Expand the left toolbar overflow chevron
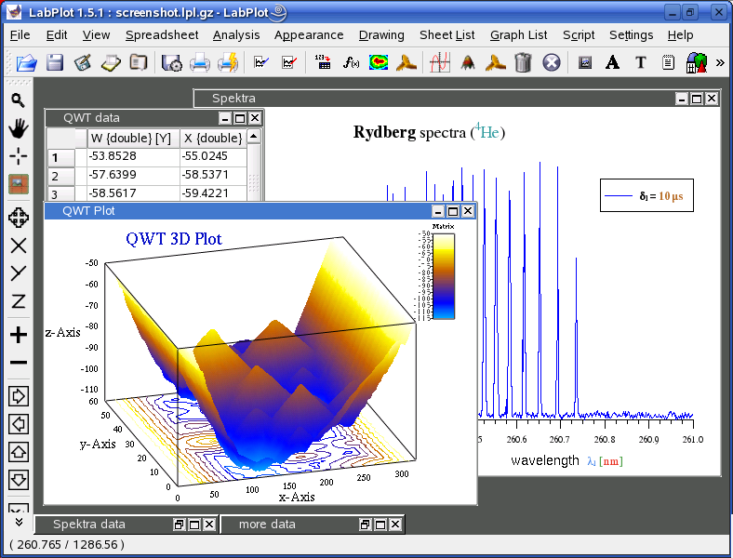 (18, 523)
